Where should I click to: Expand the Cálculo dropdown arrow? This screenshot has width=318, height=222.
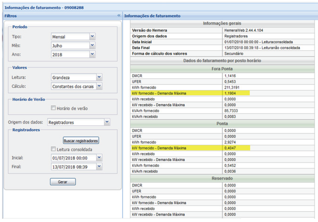99,86
